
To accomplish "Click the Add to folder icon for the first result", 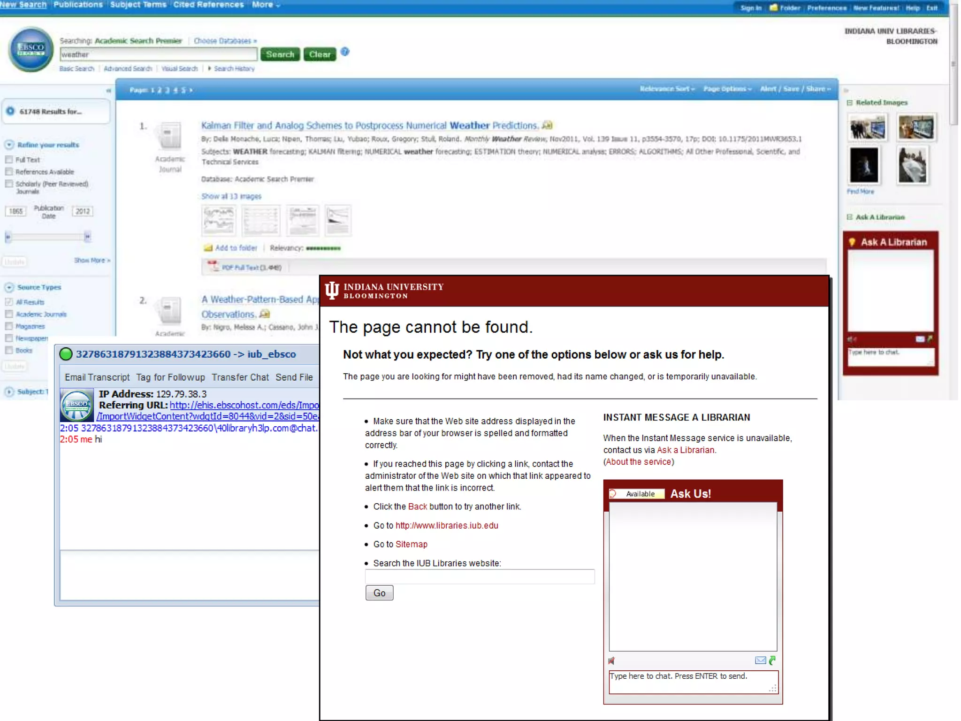I will pyautogui.click(x=208, y=248).
